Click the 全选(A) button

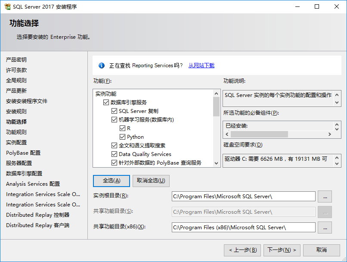tap(112, 181)
